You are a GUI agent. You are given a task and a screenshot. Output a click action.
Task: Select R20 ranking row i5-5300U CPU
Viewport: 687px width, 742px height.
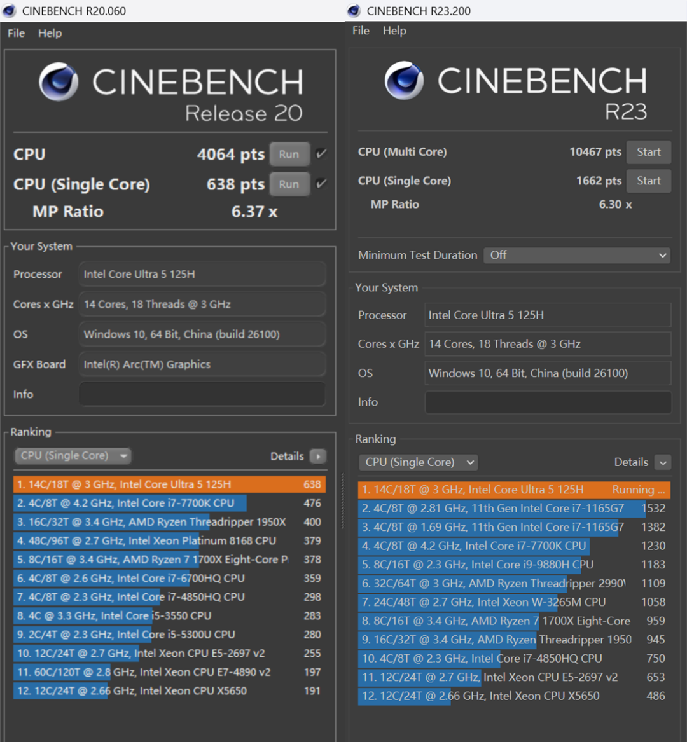coord(169,635)
